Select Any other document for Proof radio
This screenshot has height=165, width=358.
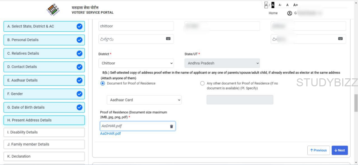[202, 83]
